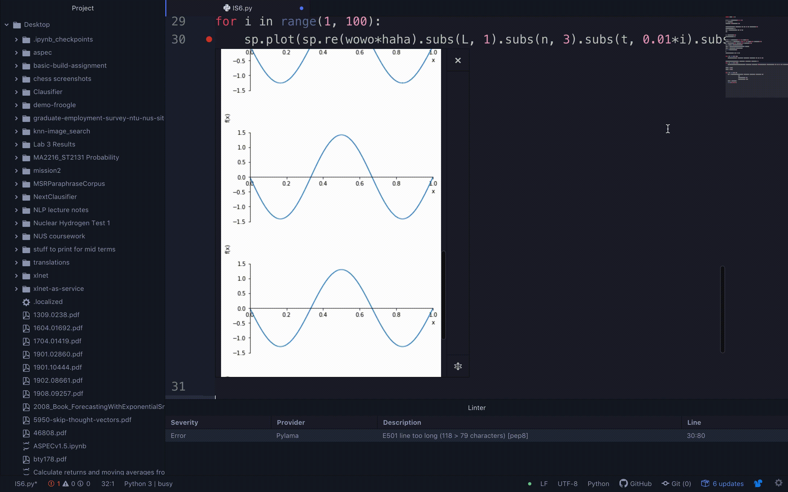Open the Git (0) status bar item
This screenshot has height=492, width=788.
tap(676, 484)
